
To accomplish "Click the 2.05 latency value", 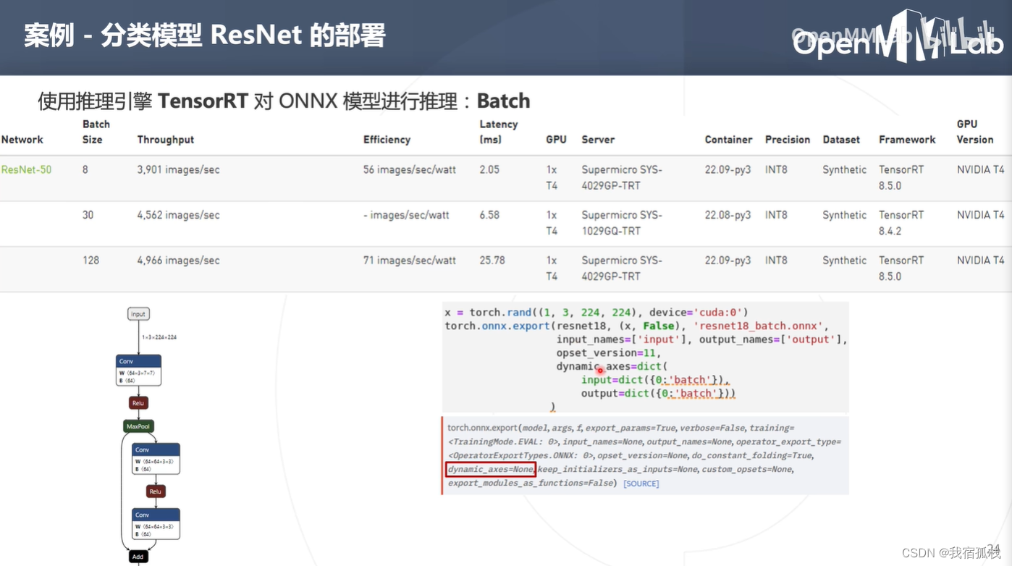I will tap(489, 170).
